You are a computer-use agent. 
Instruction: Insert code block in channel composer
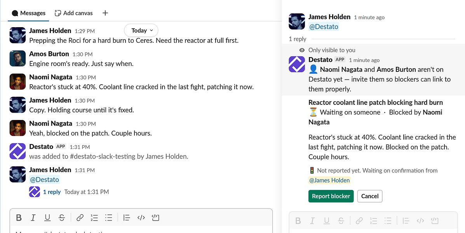[155, 218]
